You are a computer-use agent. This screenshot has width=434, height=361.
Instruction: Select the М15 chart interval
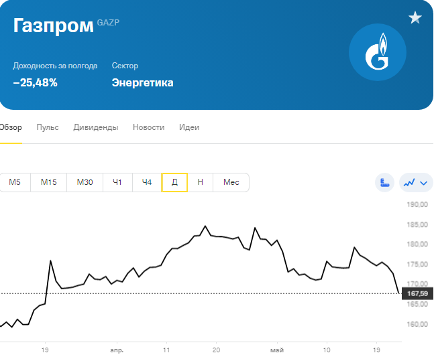pyautogui.click(x=49, y=182)
